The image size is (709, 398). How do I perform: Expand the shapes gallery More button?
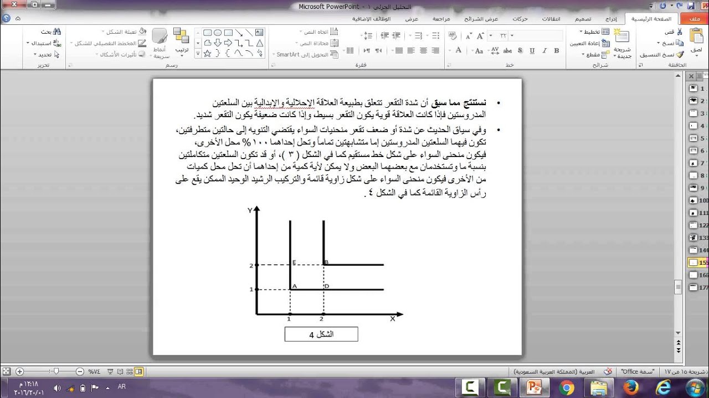click(x=198, y=54)
